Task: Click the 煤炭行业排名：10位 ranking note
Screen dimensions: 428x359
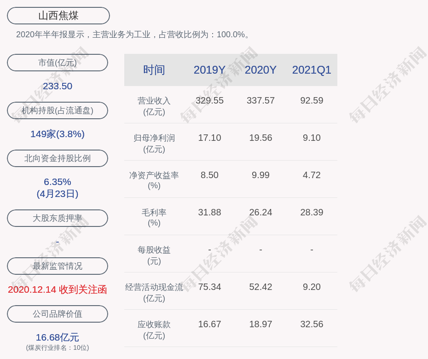Action: pyautogui.click(x=58, y=347)
